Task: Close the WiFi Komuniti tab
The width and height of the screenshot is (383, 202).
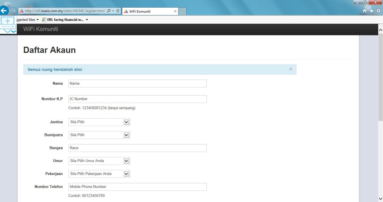Action: tap(175, 11)
